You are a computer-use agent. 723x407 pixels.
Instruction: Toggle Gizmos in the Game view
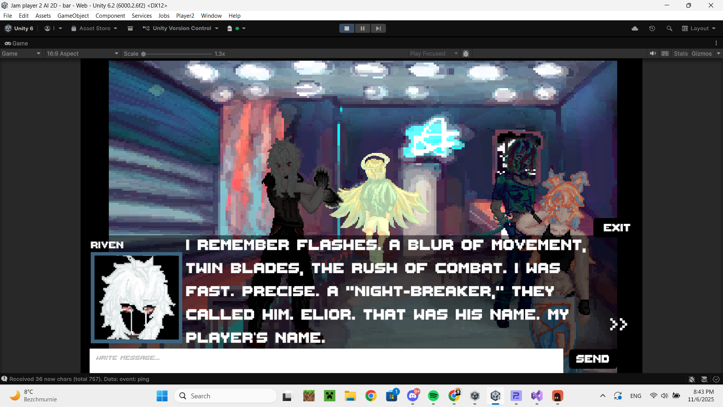[x=702, y=54]
